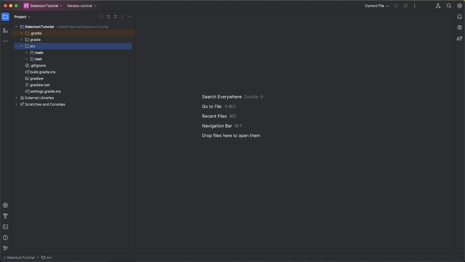Screen dimensions: 465x262
Task: Click src in the status bar breadcrumb
Action: [x=49, y=258]
